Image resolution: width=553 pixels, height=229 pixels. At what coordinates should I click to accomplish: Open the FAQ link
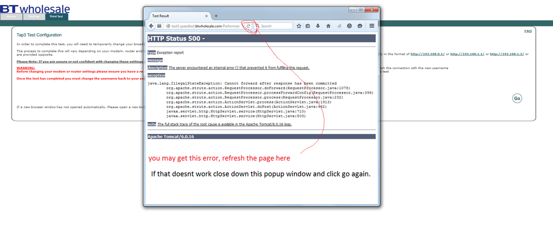528,31
